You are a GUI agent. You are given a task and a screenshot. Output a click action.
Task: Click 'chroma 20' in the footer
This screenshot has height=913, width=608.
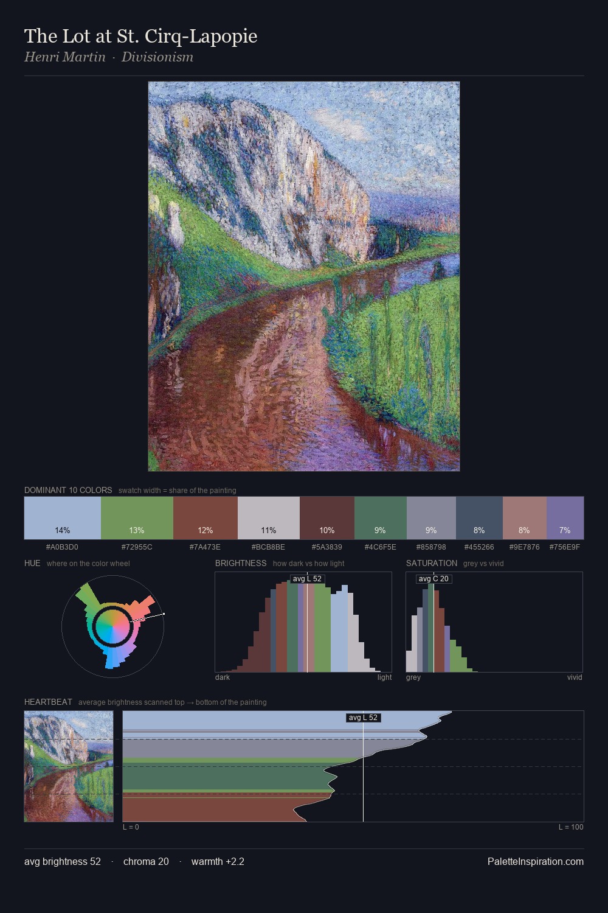(x=146, y=861)
